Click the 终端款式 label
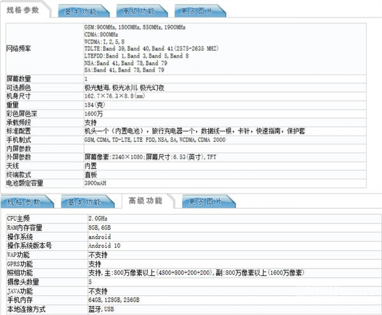The image size is (382, 315). tap(18, 174)
